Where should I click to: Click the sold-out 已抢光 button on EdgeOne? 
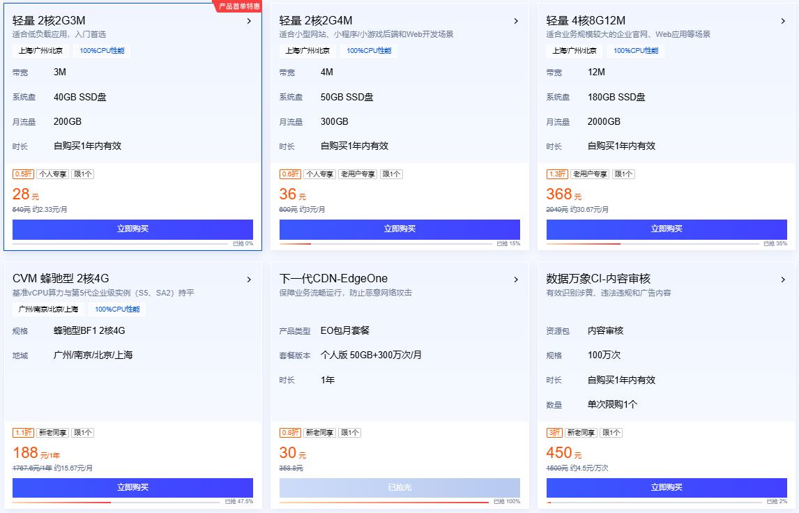(399, 488)
